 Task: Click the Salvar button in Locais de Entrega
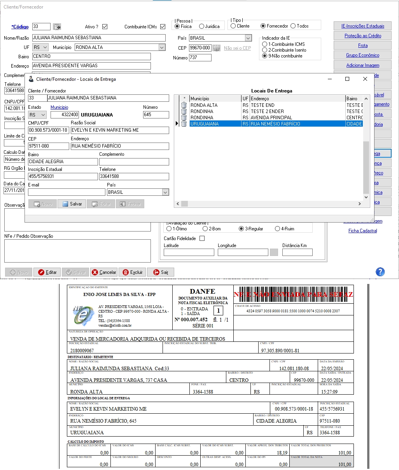(x=72, y=204)
